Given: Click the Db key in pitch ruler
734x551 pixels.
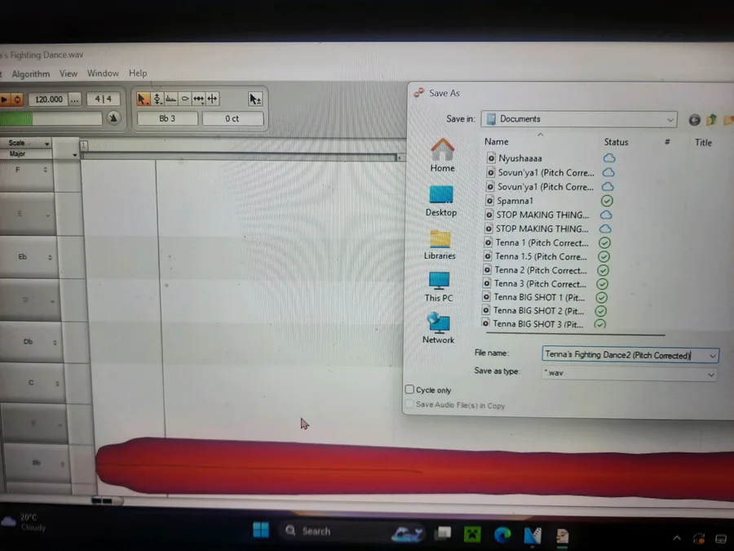Looking at the screenshot, I should 31,342.
